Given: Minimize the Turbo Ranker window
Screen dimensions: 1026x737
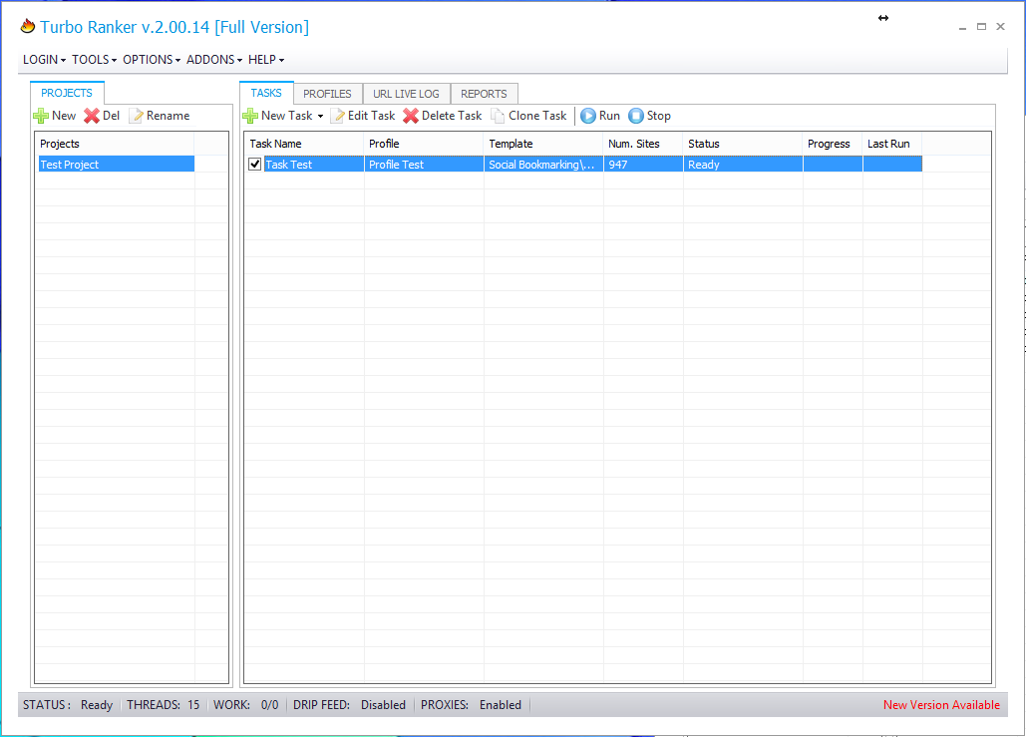Looking at the screenshot, I should (962, 27).
